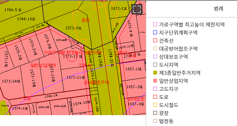Select parcel 1573-11대 on the map
The image size is (237, 126).
(75, 78)
